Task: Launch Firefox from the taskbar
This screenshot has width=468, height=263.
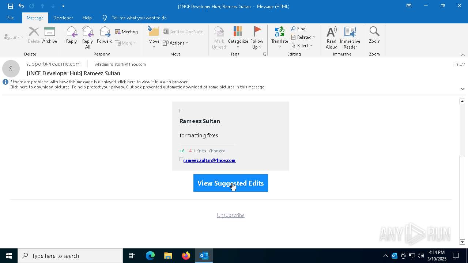Action: coord(186,256)
